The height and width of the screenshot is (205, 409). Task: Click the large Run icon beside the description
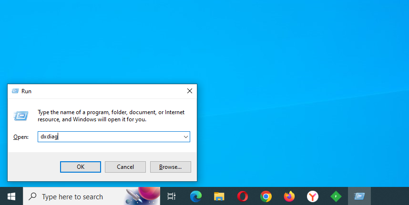pyautogui.click(x=21, y=116)
